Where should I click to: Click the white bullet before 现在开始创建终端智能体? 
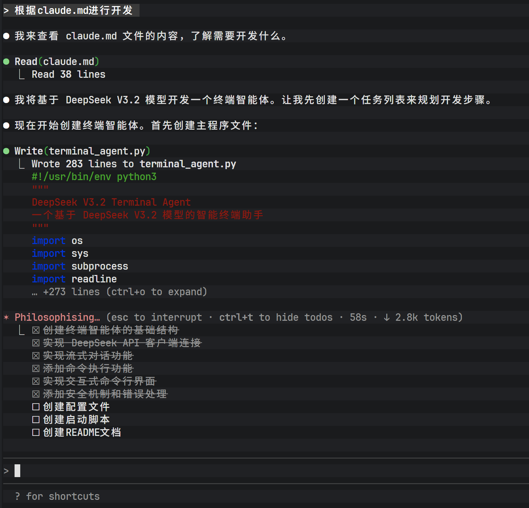(6, 125)
